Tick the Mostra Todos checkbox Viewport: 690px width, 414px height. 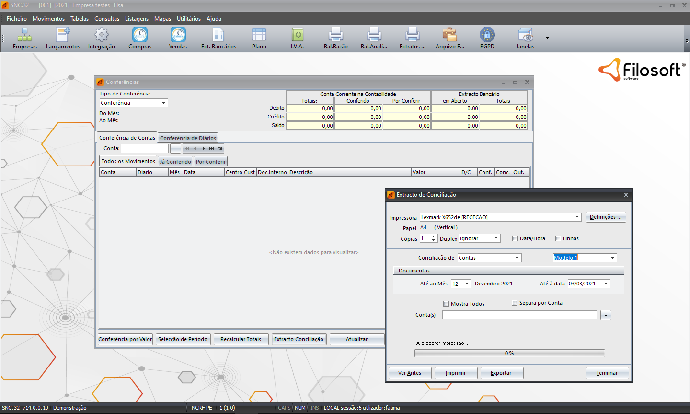coord(446,304)
